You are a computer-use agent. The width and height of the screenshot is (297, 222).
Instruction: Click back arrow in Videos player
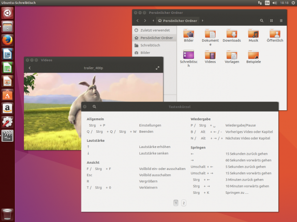[x=30, y=68]
